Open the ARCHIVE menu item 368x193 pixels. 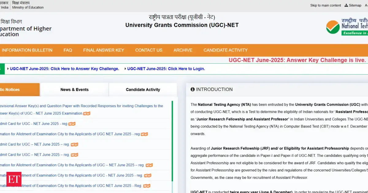point(183,50)
